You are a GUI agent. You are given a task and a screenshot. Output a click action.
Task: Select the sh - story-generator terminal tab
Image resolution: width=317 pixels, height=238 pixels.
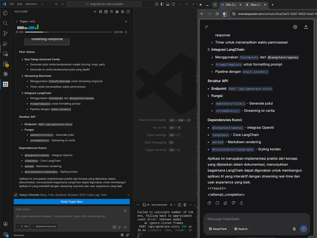click(x=155, y=205)
